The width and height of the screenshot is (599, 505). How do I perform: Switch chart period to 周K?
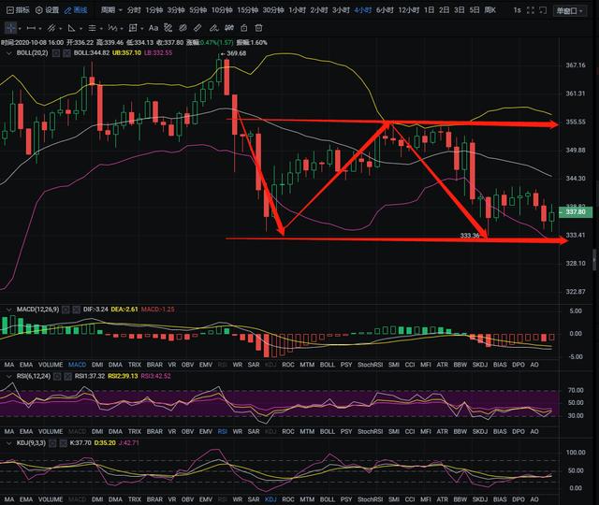pyautogui.click(x=490, y=10)
